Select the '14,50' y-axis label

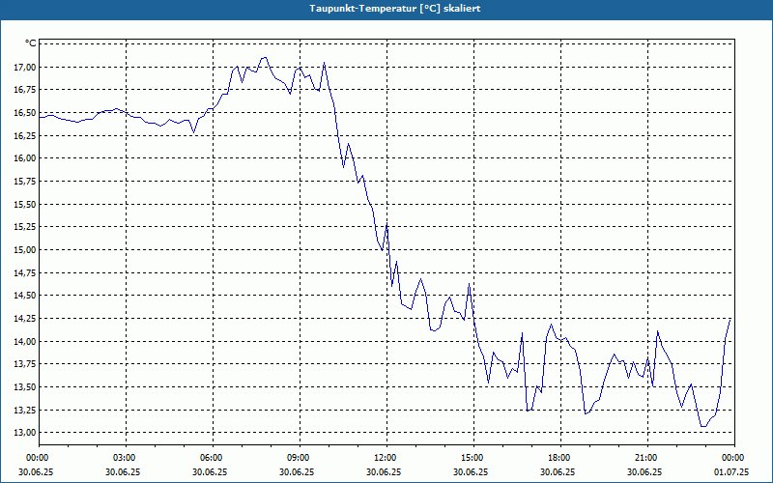(25, 296)
